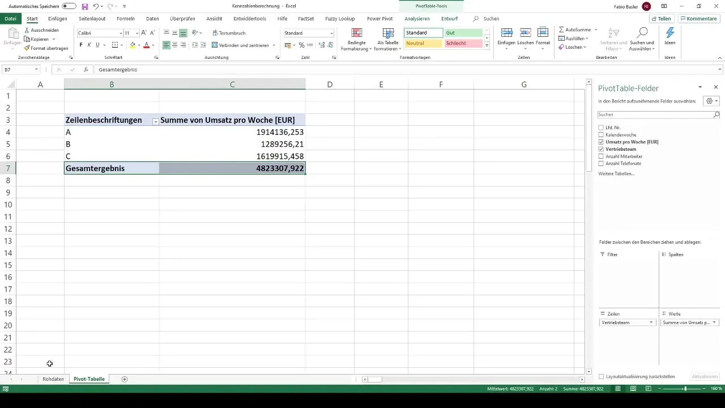The image size is (725, 408).
Task: Close the PivotTable-Felder pane
Action: coord(716,87)
